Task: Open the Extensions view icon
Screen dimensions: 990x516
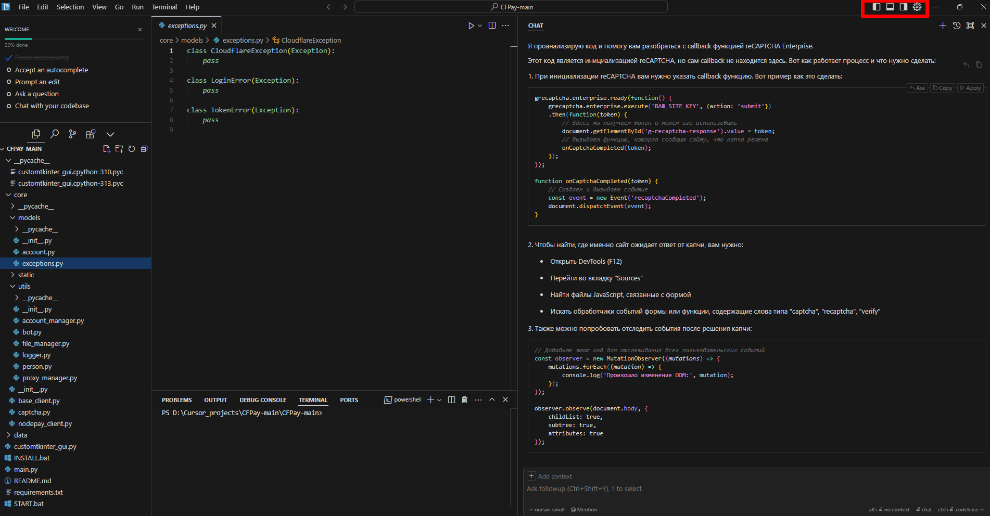Action: tap(91, 134)
